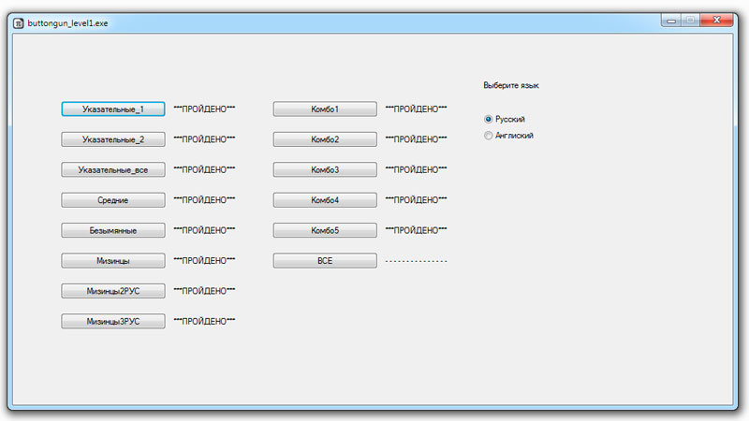Screen dimensions: 749x421
Task: Click the ВСЕ button
Action: click(325, 261)
